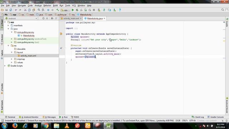Click the MainActivity breadcrumb
The width and height of the screenshot is (229, 129).
[84, 15]
